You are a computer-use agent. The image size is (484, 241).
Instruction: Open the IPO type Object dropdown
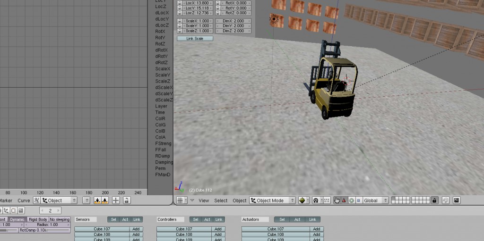pos(59,200)
